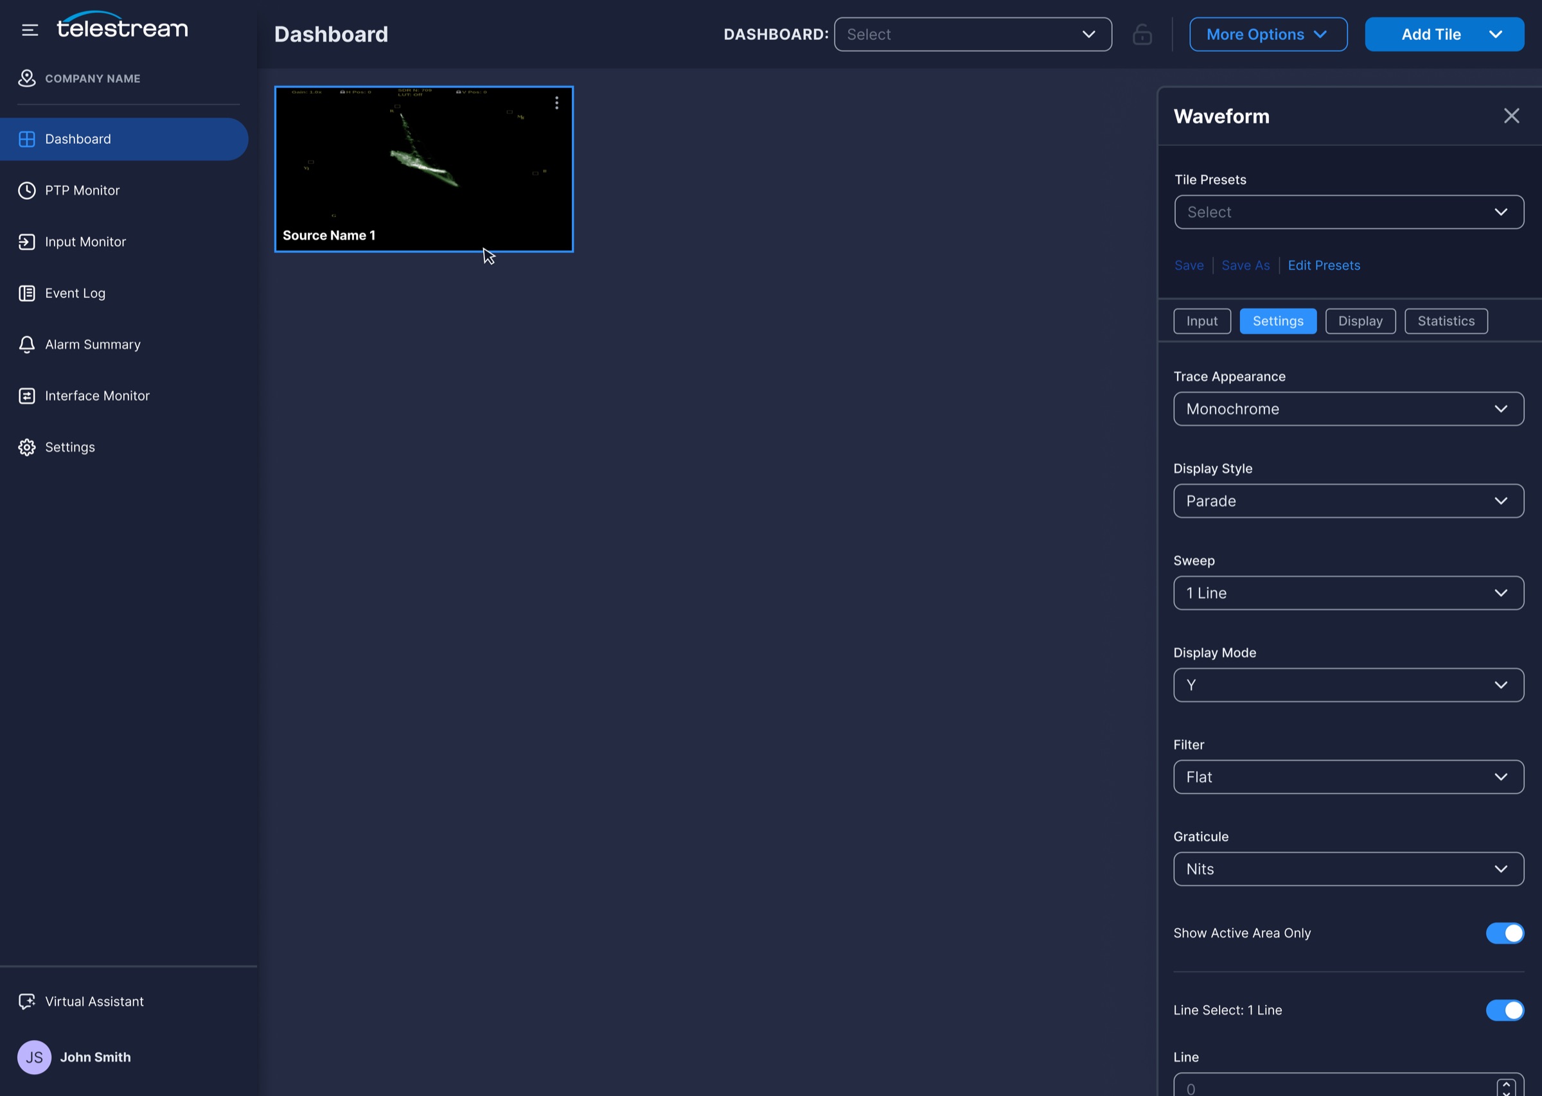The height and width of the screenshot is (1096, 1542).
Task: Switch to the Statistics tab
Action: 1446,321
